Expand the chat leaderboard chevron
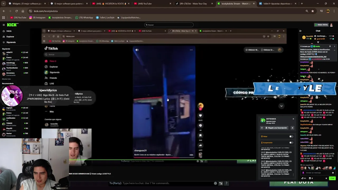Screen dimensions: 338x190 tap(318, 42)
